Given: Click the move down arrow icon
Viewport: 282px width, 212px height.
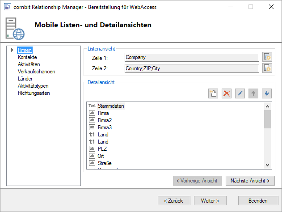Looking at the screenshot, I should [x=267, y=93].
